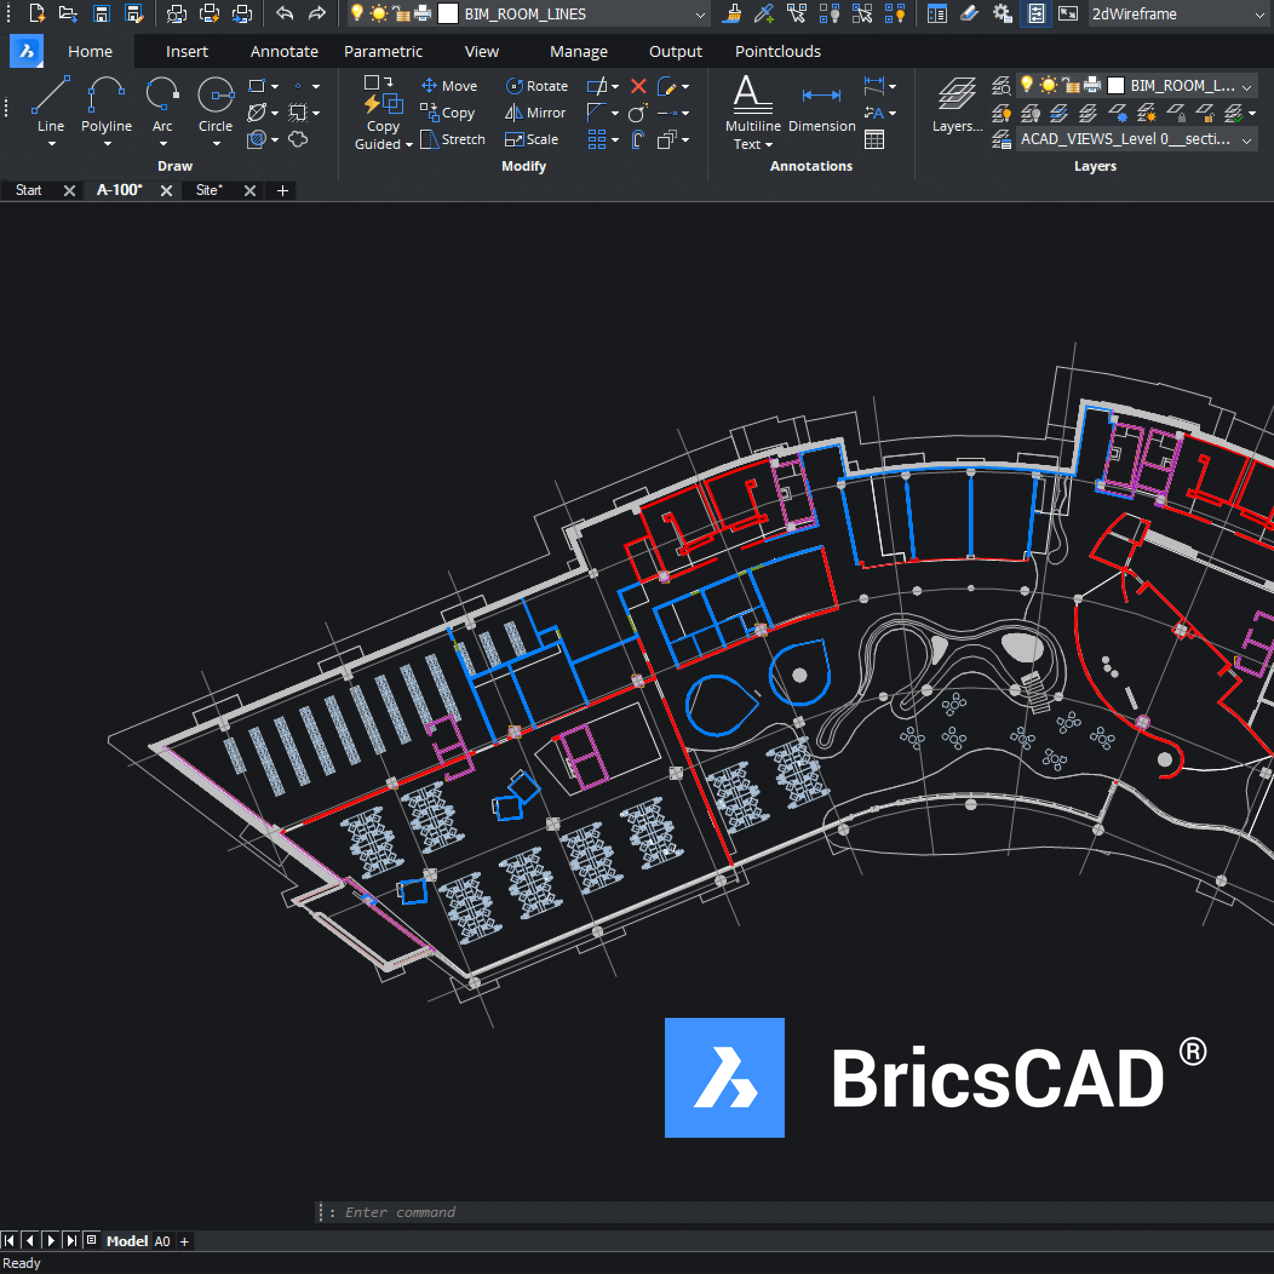Open the View ribbon tab
This screenshot has width=1274, height=1274.
[481, 51]
